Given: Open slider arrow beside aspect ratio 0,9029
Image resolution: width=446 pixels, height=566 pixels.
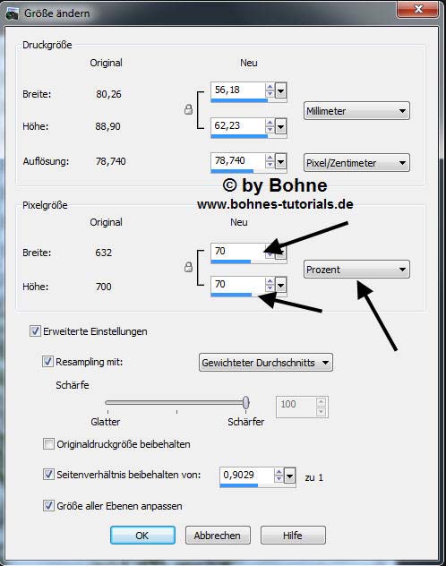Looking at the screenshot, I should 290,476.
